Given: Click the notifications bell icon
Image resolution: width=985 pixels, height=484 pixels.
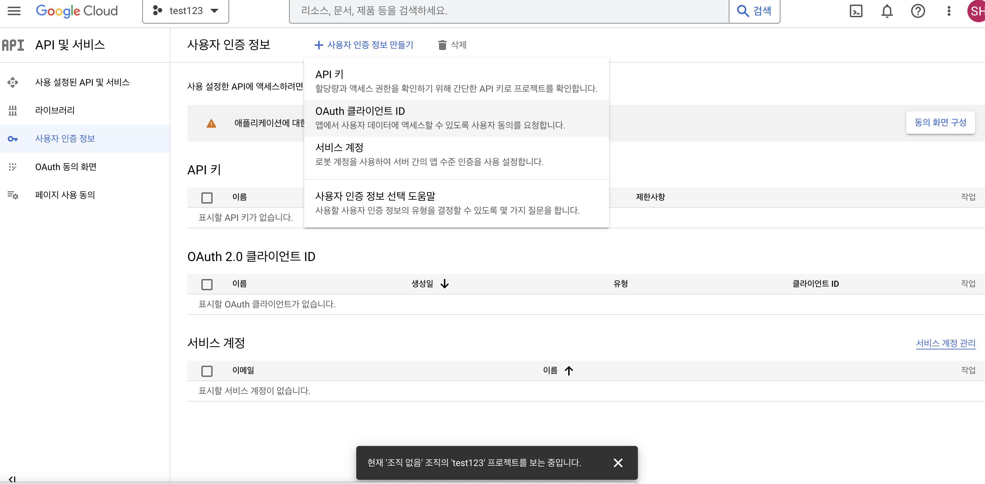Looking at the screenshot, I should pos(887,11).
